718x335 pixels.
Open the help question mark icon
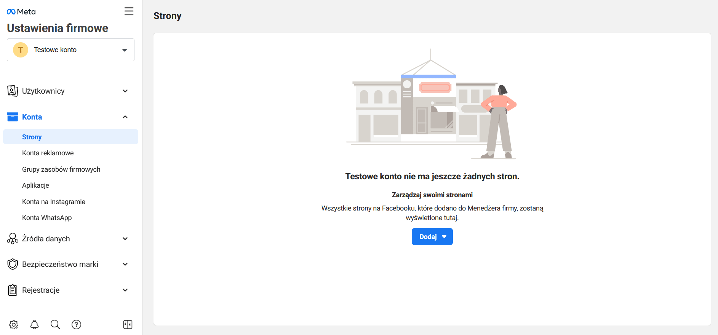pyautogui.click(x=76, y=324)
